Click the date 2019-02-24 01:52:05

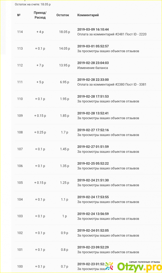[93, 230]
